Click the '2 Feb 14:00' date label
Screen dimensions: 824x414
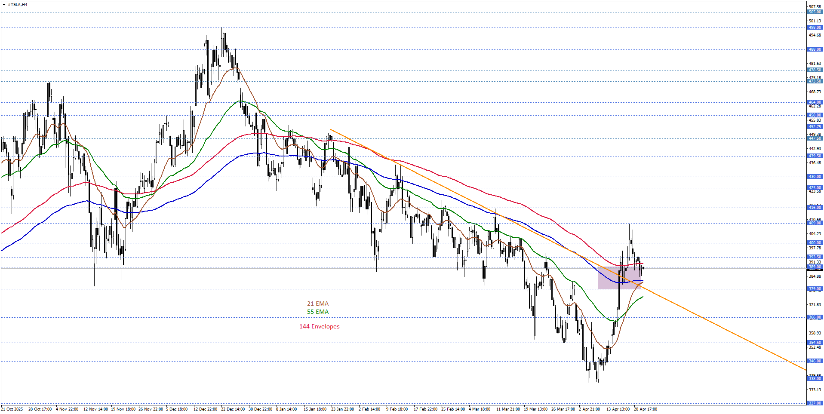coord(369,409)
